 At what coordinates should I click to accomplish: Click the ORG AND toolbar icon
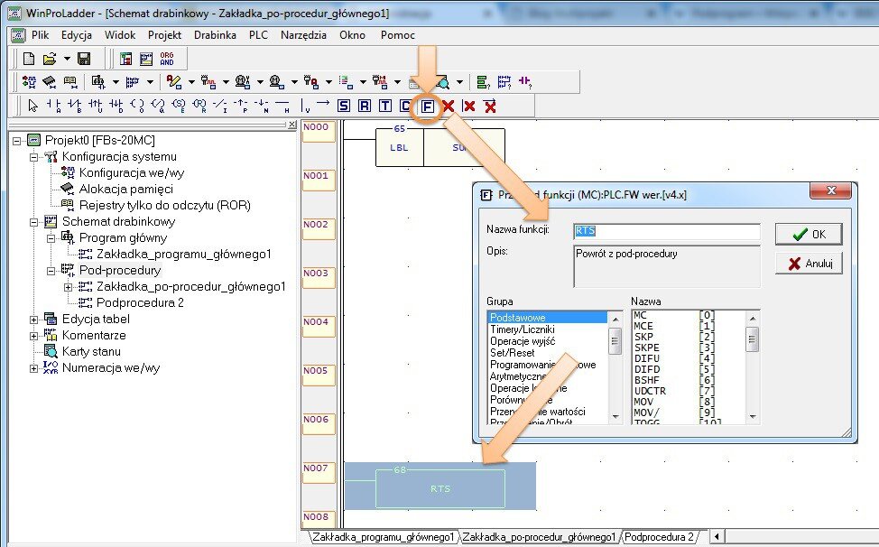(x=166, y=59)
